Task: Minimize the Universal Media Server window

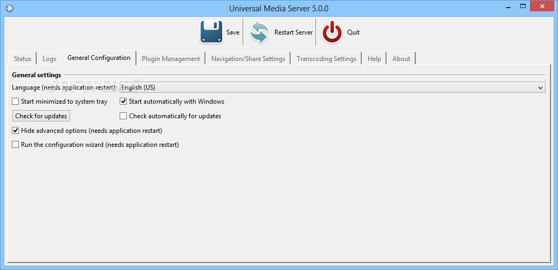Action: (508, 7)
